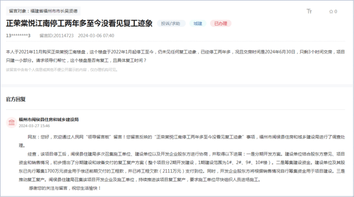Open the 福州市闽侯县住房和城乡建设局 link

[49, 119]
